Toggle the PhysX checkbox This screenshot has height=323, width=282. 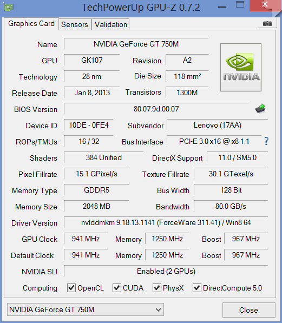156,288
